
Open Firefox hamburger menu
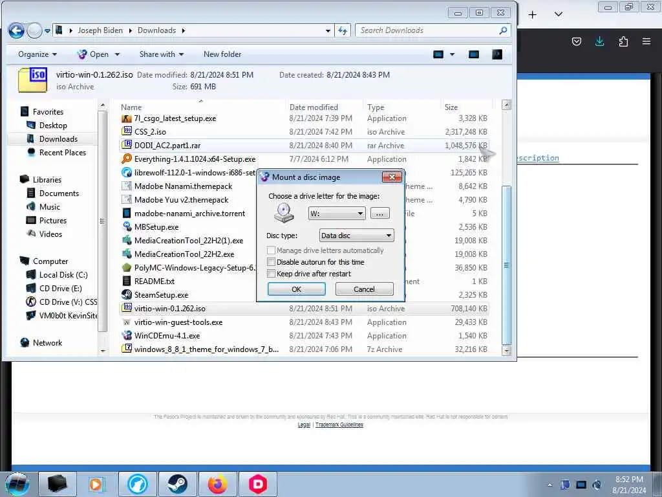646,41
